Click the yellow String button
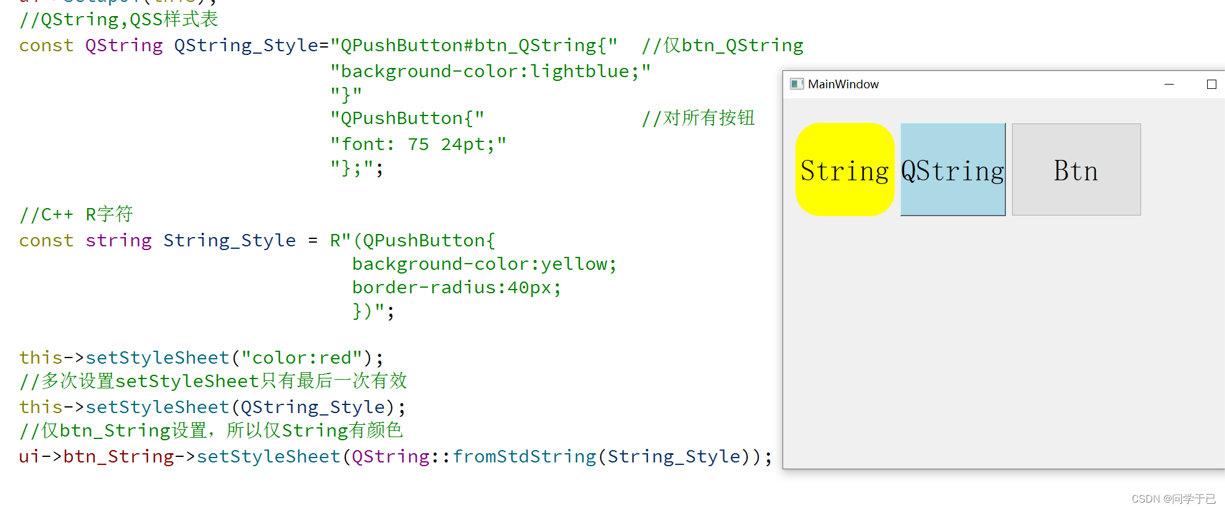 click(845, 169)
